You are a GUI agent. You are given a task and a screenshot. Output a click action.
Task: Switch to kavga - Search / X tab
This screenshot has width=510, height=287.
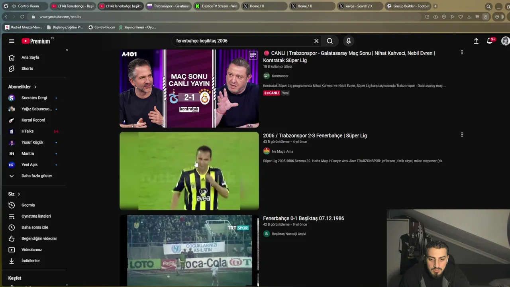[x=359, y=6]
